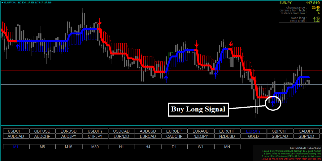Switch the chart to USDCHF
This screenshot has width=322, height=161.
point(16,131)
